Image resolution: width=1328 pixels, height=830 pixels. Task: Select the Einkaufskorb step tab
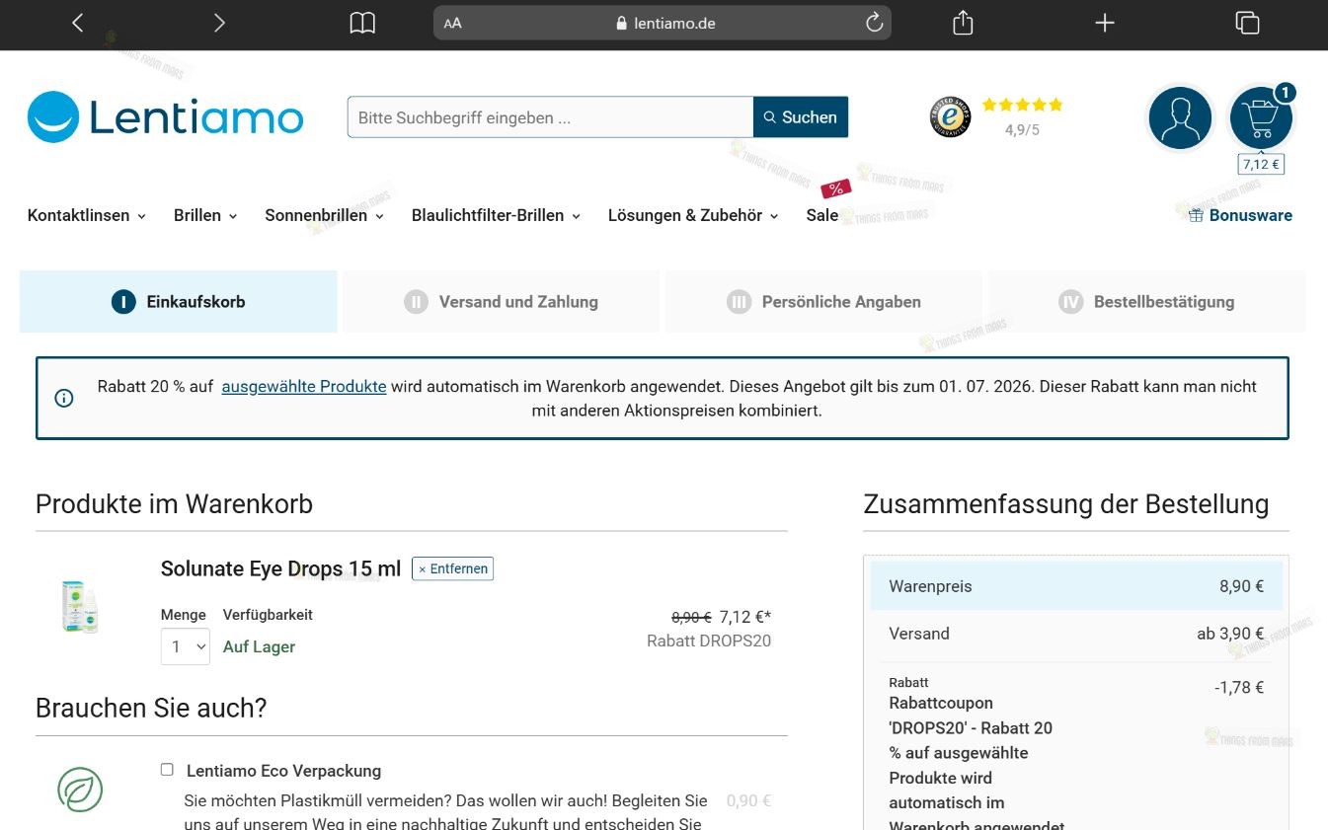pyautogui.click(x=179, y=302)
